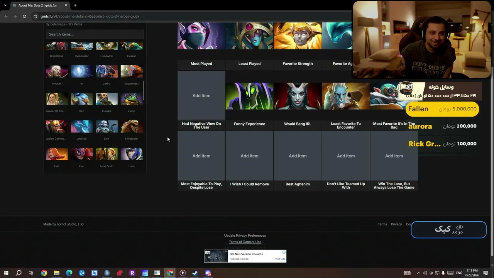This screenshot has height=278, width=494.
Task: Add item above Win The Lane slot
Action: (x=394, y=156)
